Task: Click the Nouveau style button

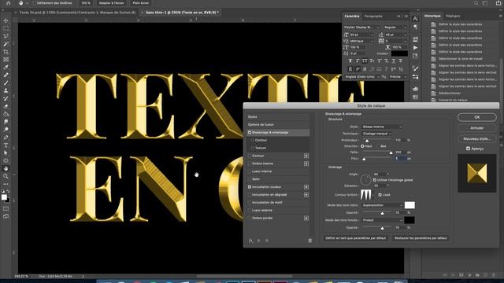Action: (477, 139)
